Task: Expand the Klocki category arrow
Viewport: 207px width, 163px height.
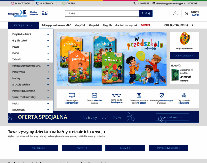Action: [x=48, y=53]
